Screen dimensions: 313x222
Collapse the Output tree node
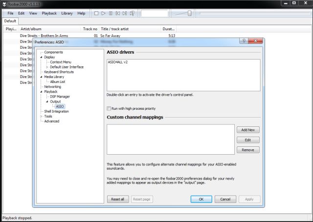[x=47, y=101]
